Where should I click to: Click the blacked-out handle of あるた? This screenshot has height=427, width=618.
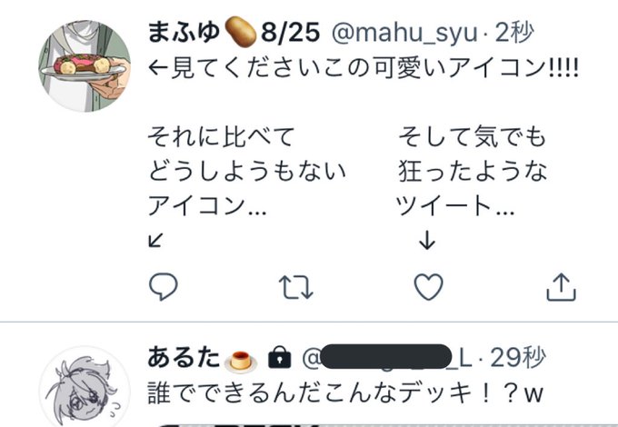tap(386, 357)
